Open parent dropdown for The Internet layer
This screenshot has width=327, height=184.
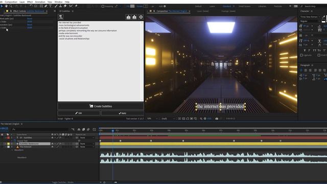(87, 147)
